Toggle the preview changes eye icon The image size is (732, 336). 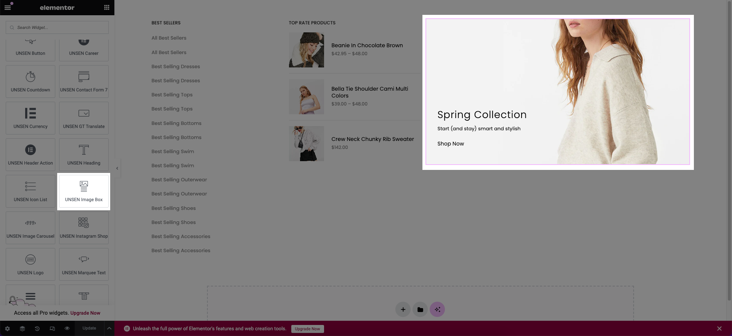coord(67,328)
